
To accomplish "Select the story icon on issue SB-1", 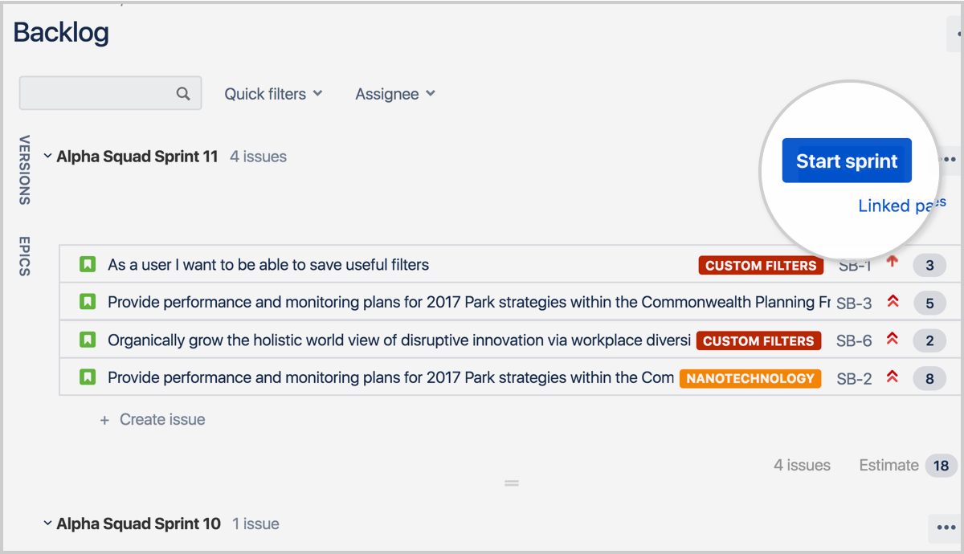I will point(87,264).
